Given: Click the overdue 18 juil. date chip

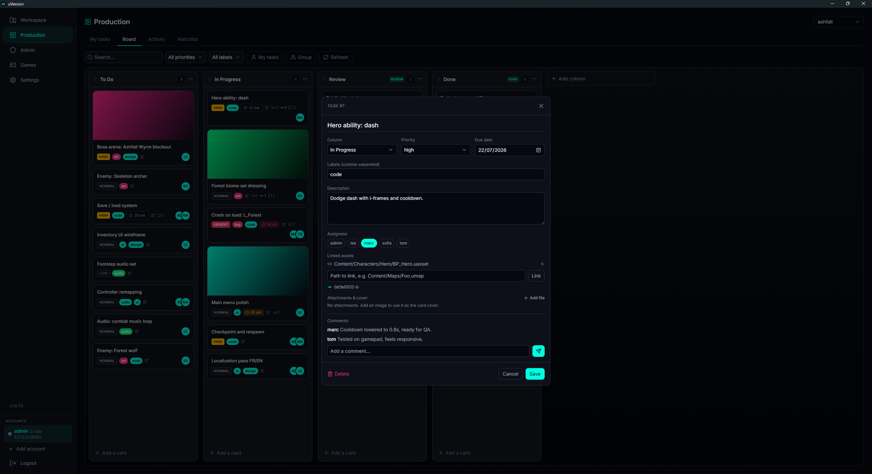Looking at the screenshot, I should (269, 224).
